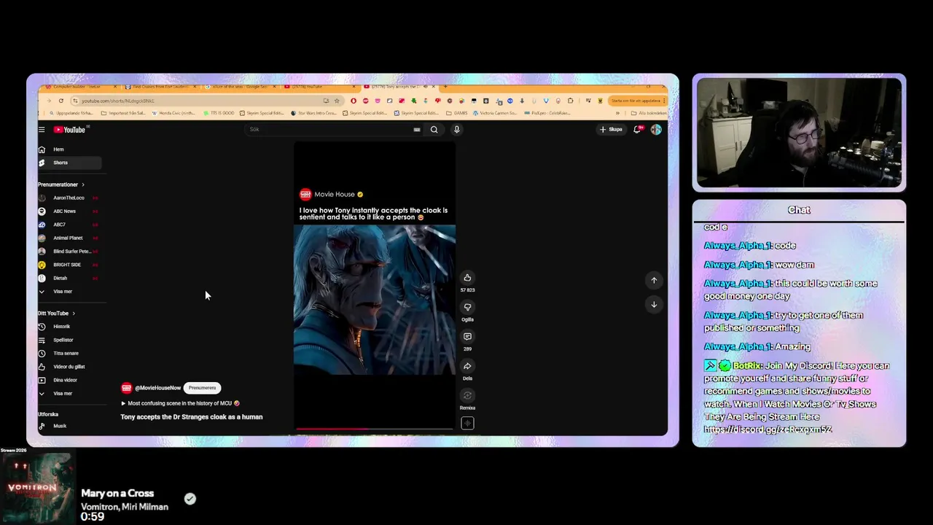The height and width of the screenshot is (525, 933).
Task: Open the GAMES bookmark folder
Action: pos(456,113)
